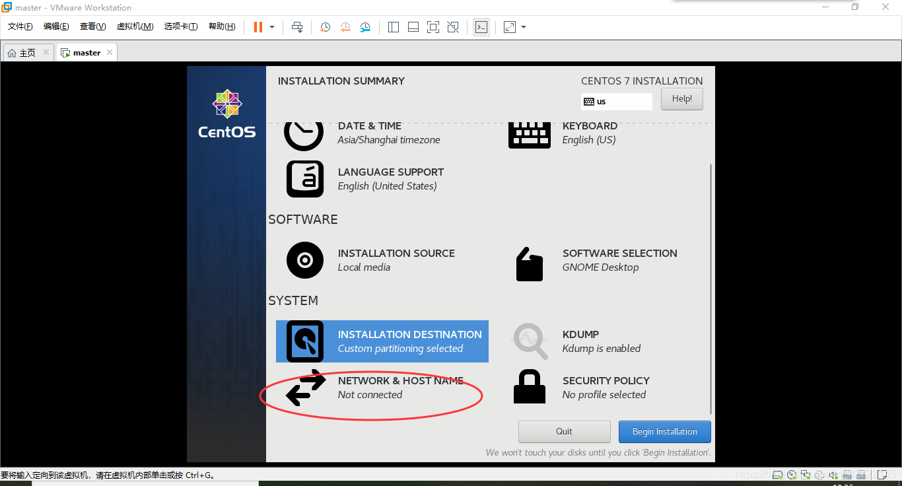The height and width of the screenshot is (486, 902).
Task: Take a snapshot of this VM
Action: [x=325, y=27]
